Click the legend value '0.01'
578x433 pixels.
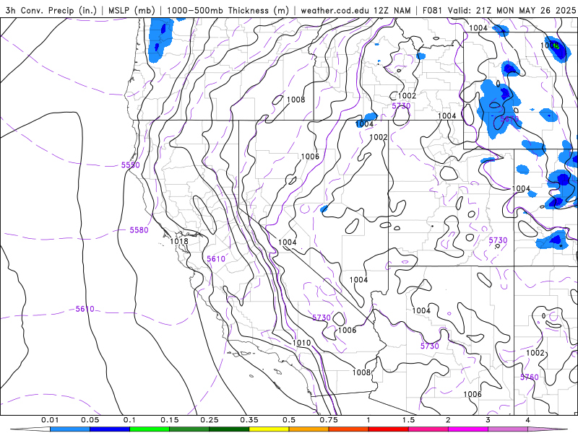pyautogui.click(x=50, y=420)
